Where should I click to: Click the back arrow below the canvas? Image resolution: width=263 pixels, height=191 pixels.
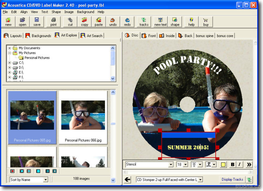(x=127, y=180)
